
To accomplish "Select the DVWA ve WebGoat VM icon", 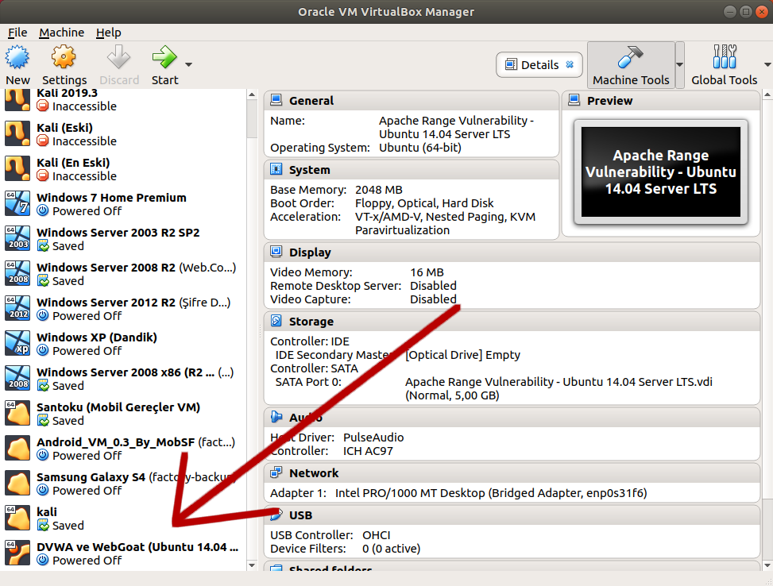I will tap(17, 554).
